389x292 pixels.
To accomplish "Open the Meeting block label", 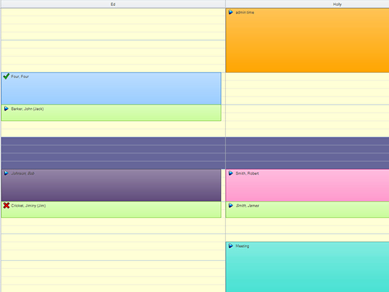I will (242, 246).
